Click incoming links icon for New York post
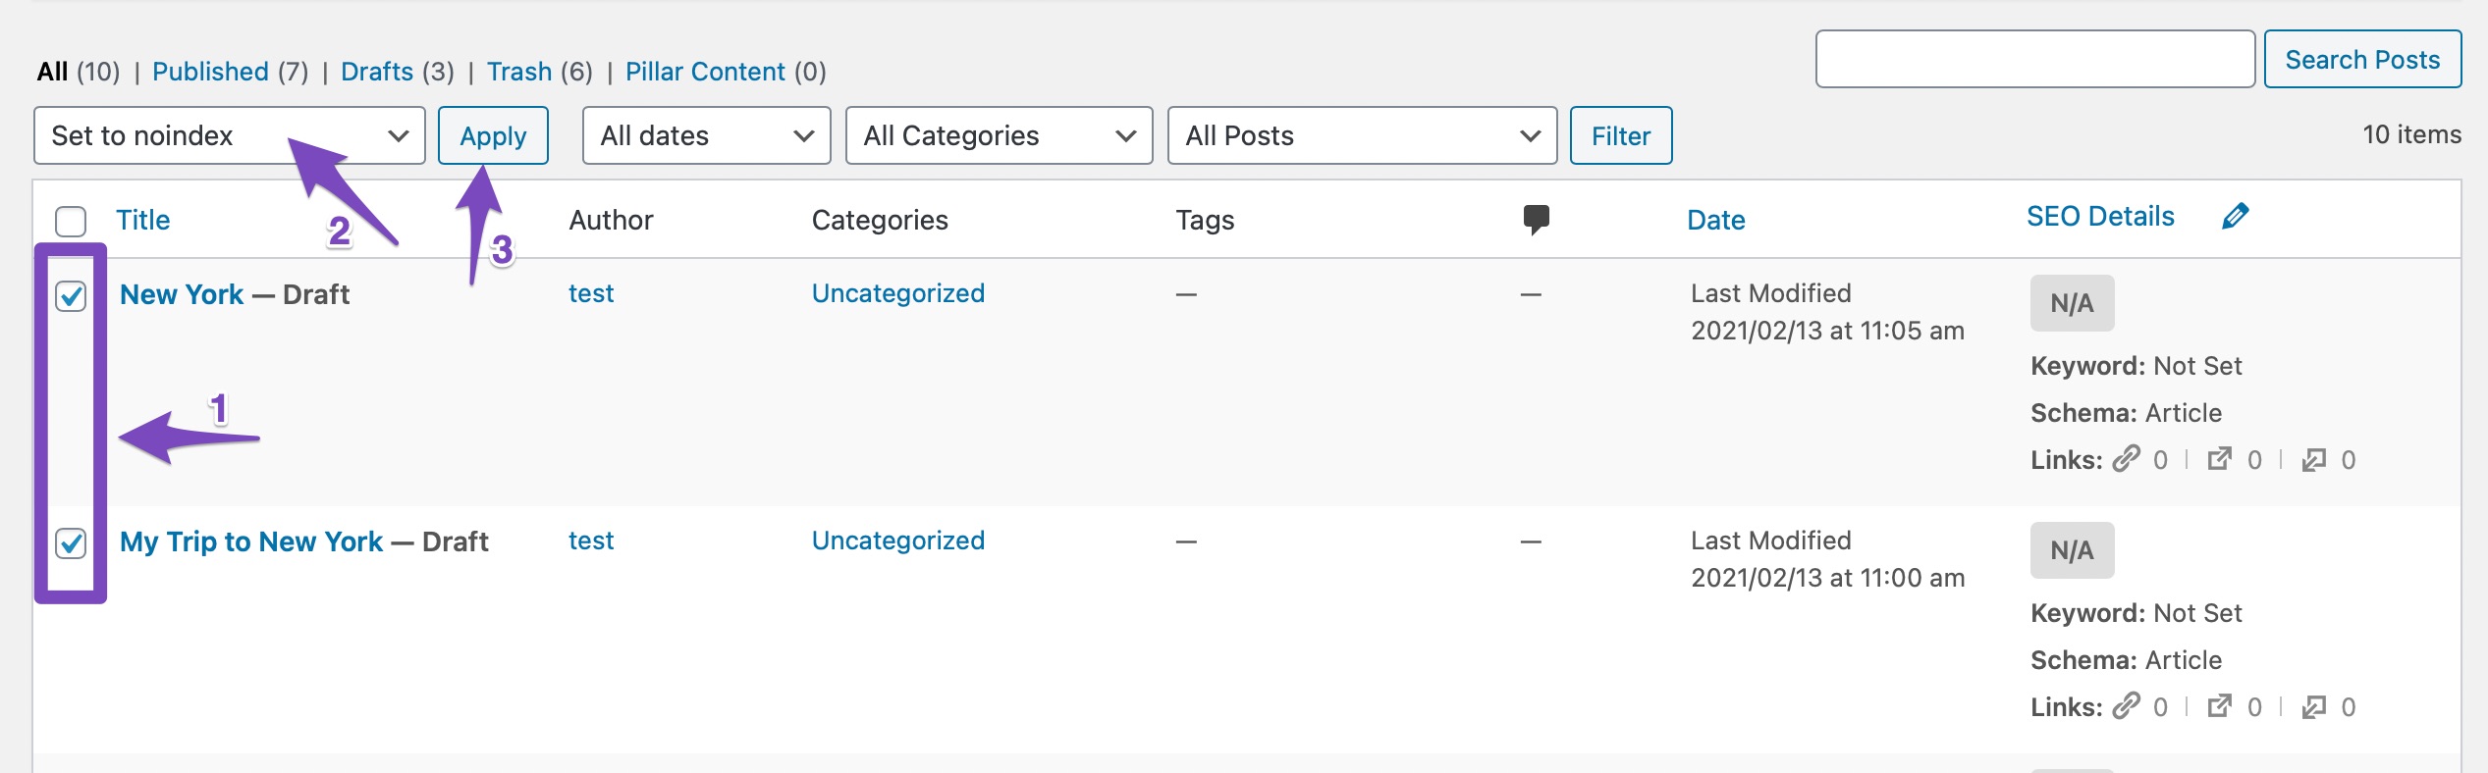Image resolution: width=2488 pixels, height=773 pixels. (2314, 459)
